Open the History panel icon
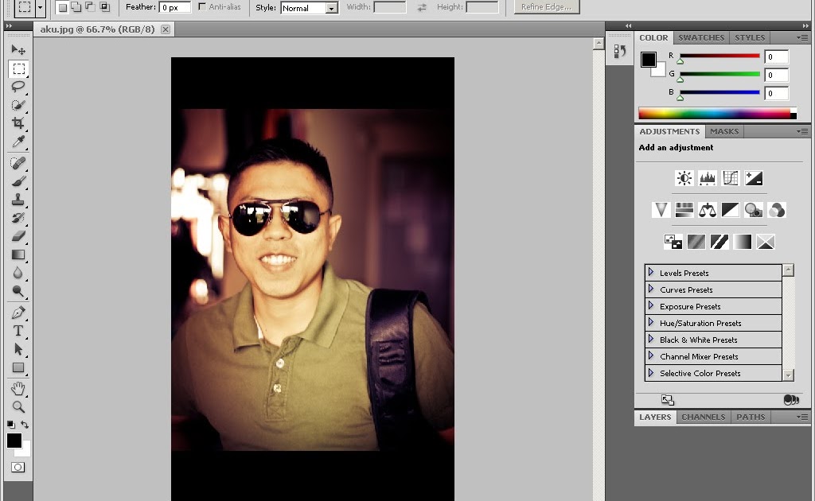 [x=619, y=51]
